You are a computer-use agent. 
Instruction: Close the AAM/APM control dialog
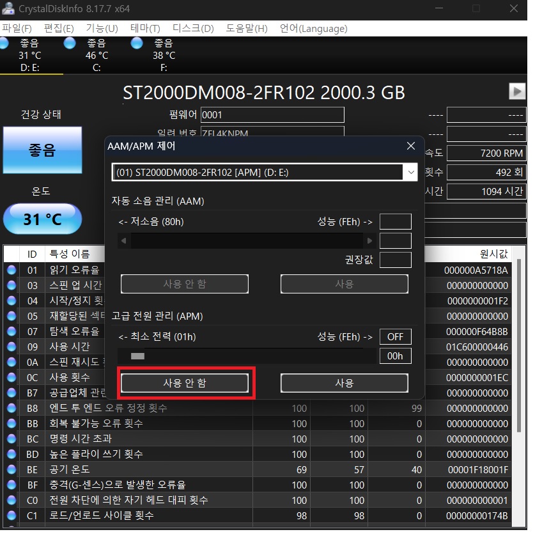point(411,146)
